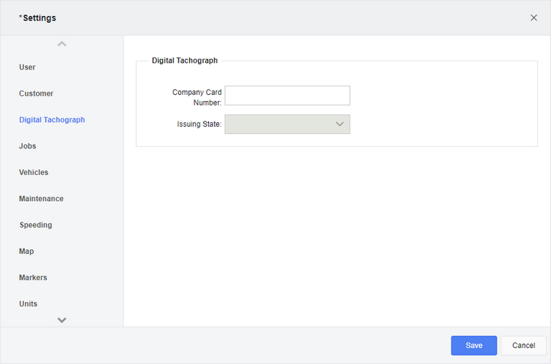
Task: Switch to the Map settings section
Action: (x=26, y=252)
